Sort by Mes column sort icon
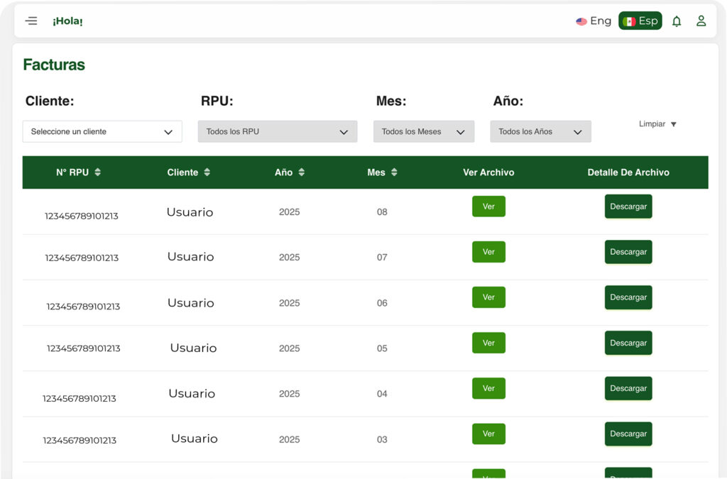The height and width of the screenshot is (479, 727). (394, 172)
